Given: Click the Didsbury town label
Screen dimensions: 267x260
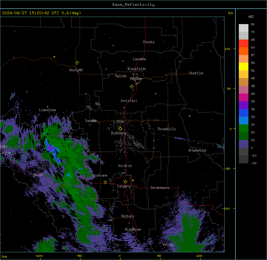Looking at the screenshot, I should tap(119, 133).
